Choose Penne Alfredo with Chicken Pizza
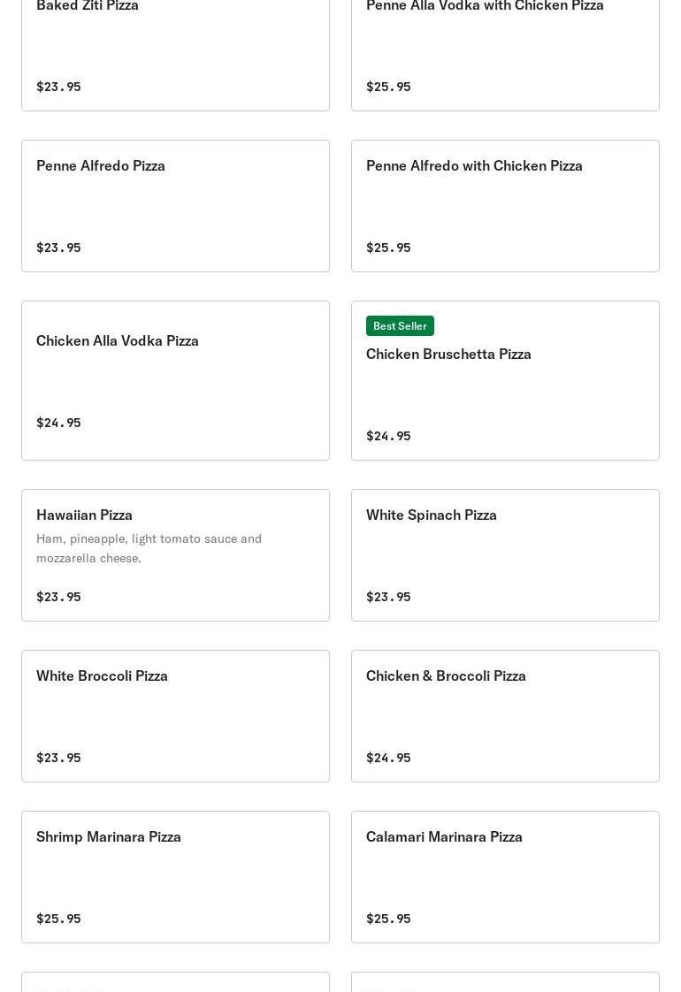Screen dimensions: 681x992 click(x=505, y=206)
